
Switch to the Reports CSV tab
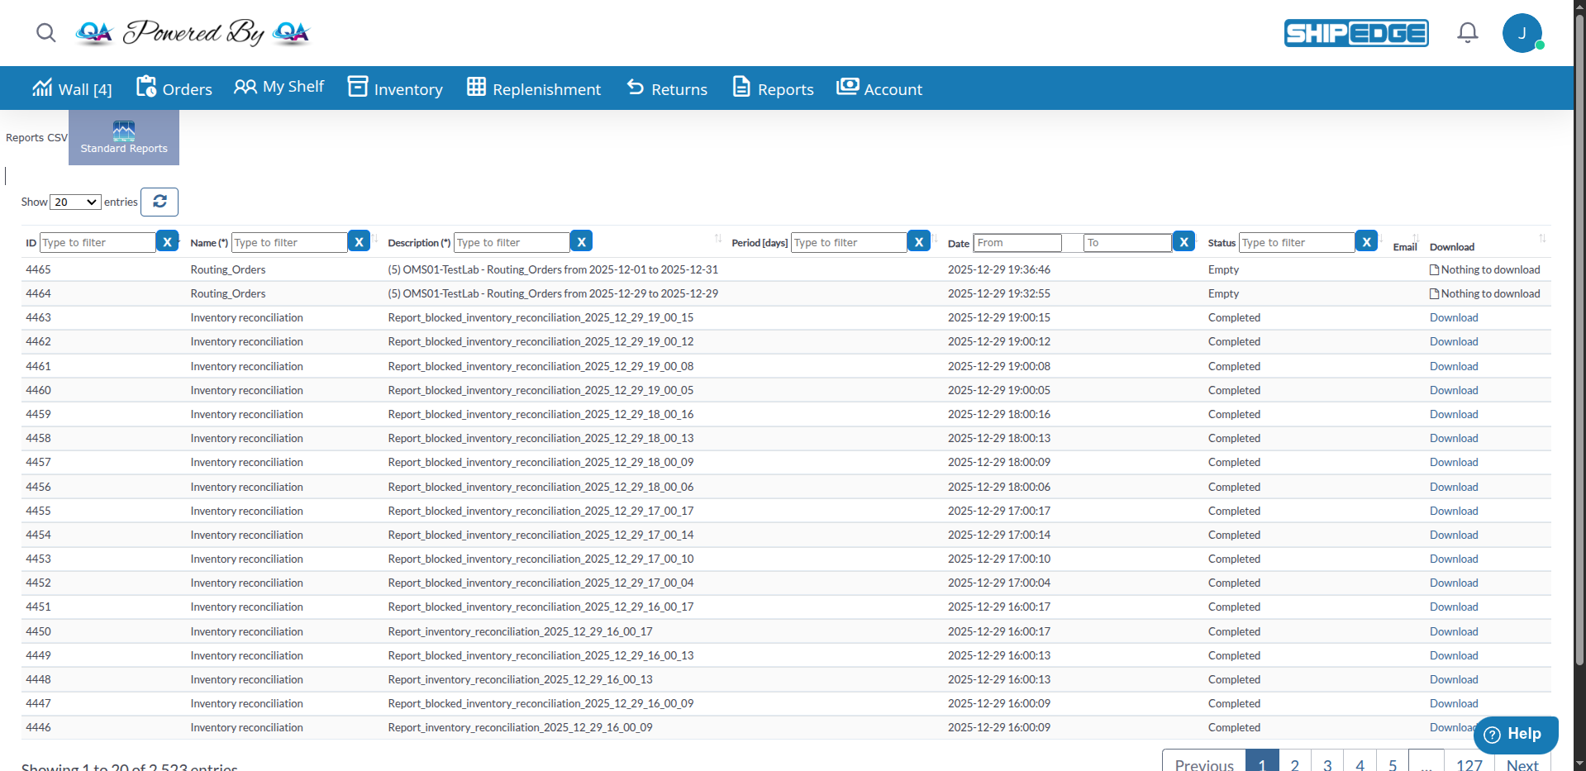click(36, 138)
